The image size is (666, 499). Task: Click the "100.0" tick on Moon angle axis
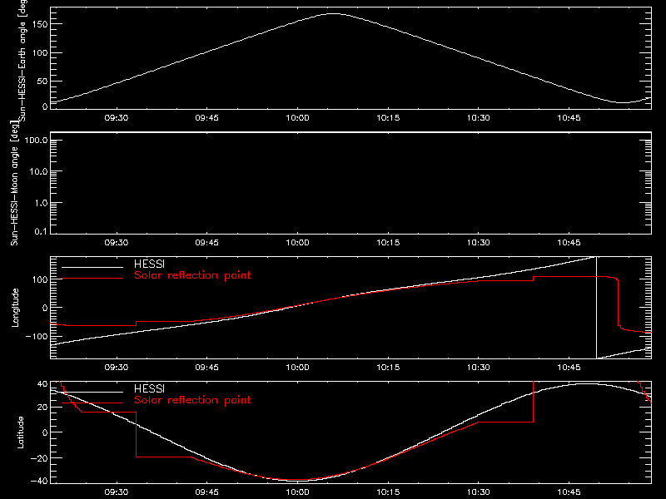coord(37,140)
